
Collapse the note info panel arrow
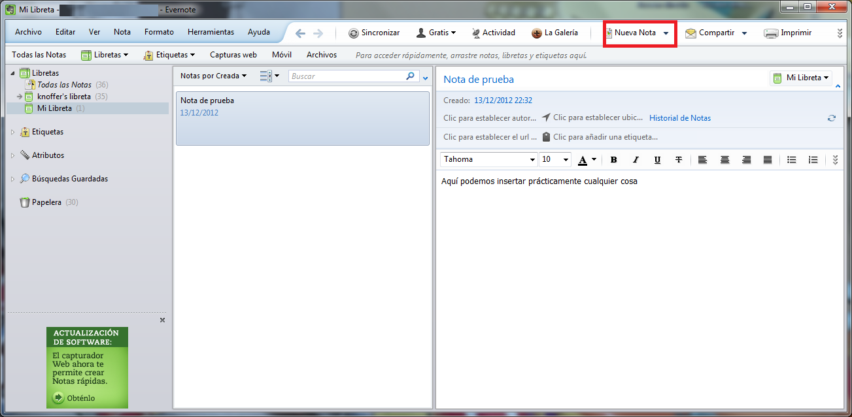(838, 87)
